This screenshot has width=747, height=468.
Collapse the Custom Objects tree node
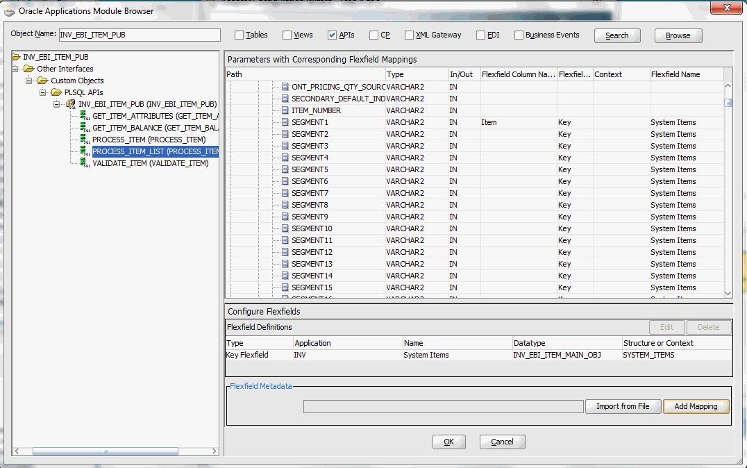tap(29, 81)
